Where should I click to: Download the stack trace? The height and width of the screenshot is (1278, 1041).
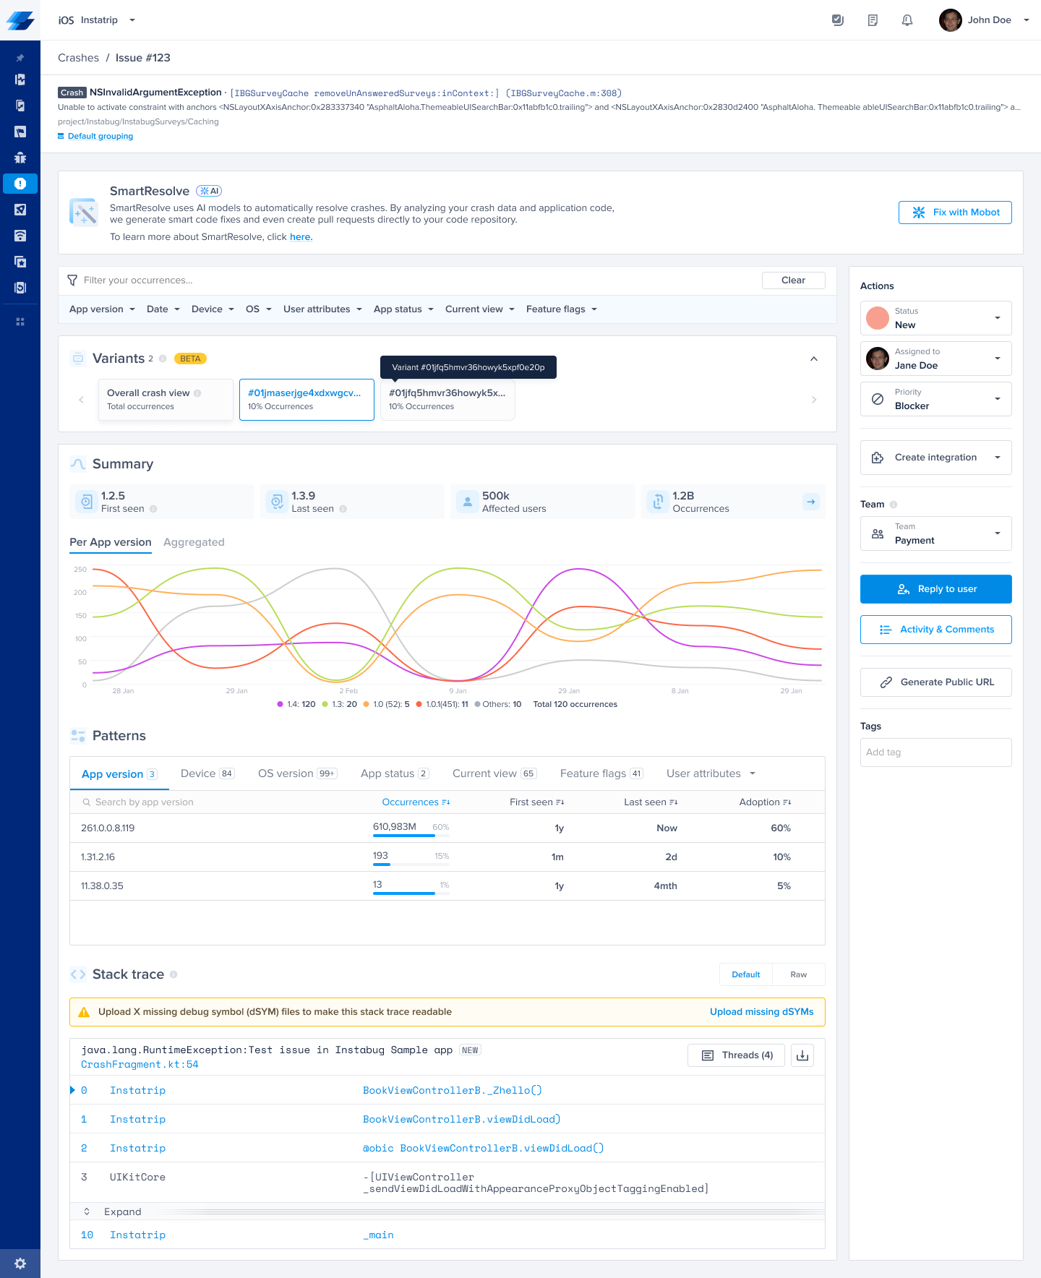point(802,1055)
